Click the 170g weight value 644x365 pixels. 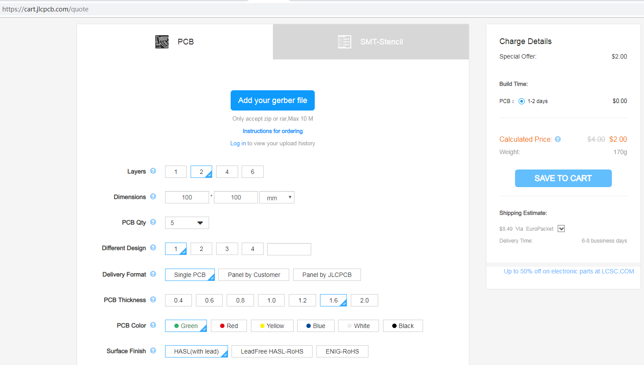[620, 152]
